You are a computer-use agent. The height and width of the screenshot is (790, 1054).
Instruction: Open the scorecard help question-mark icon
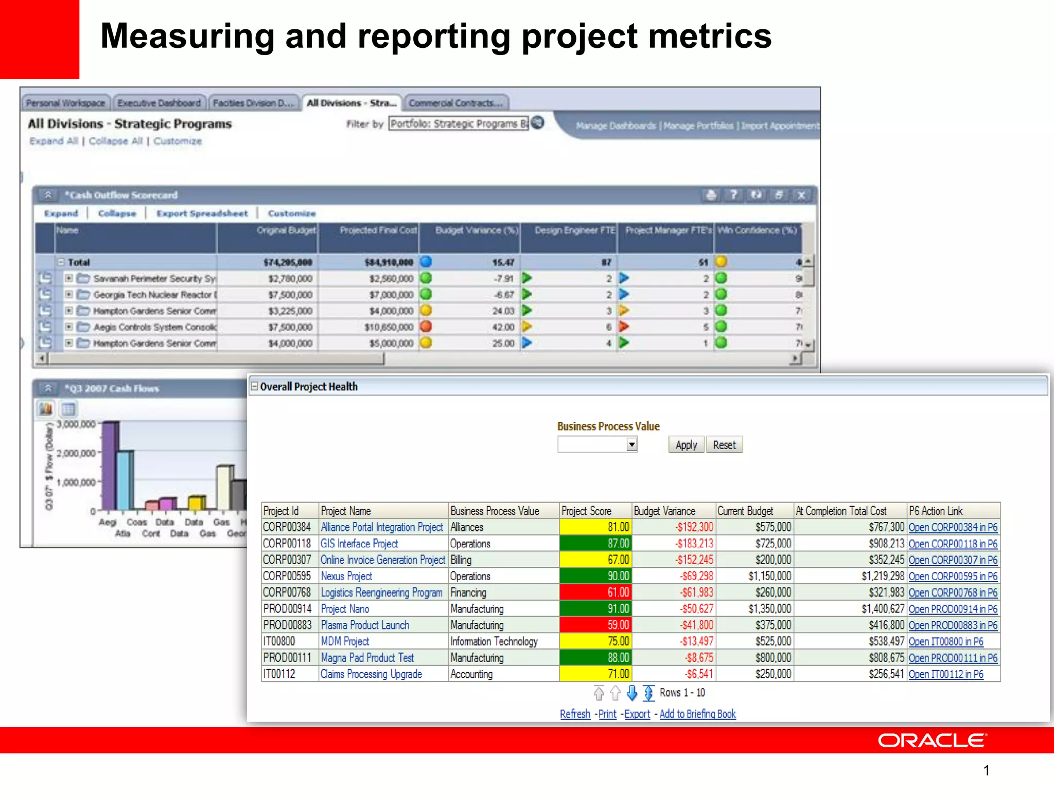733,195
